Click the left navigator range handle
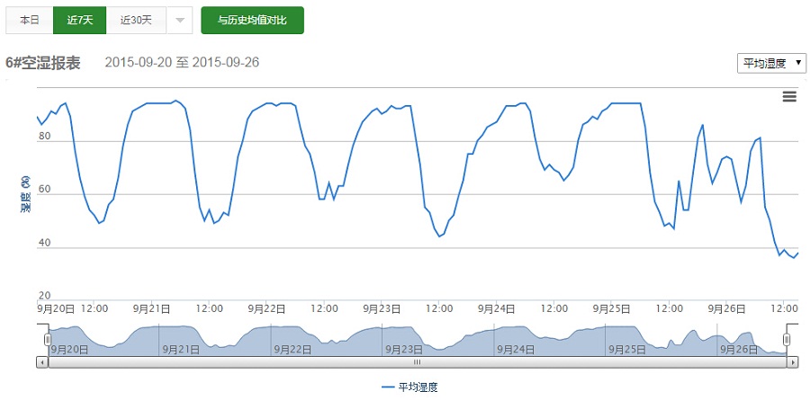This screenshot has height=400, width=810. tap(48, 339)
